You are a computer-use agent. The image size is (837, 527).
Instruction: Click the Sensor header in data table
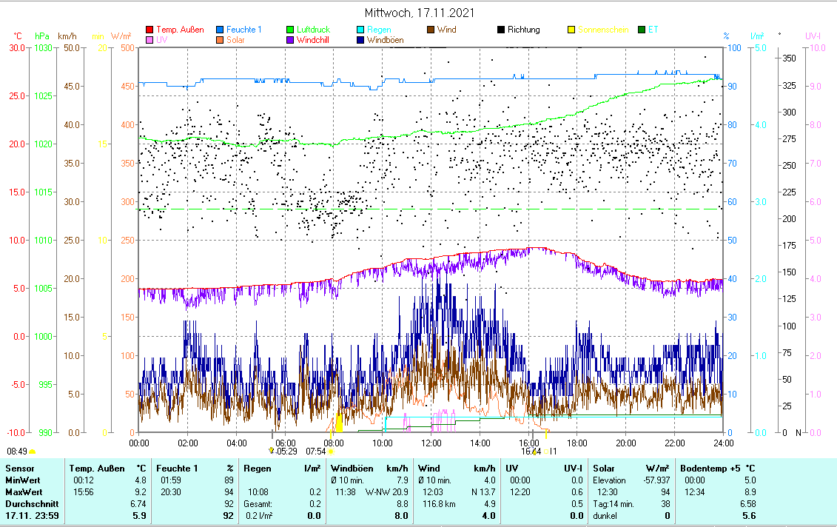pyautogui.click(x=19, y=469)
